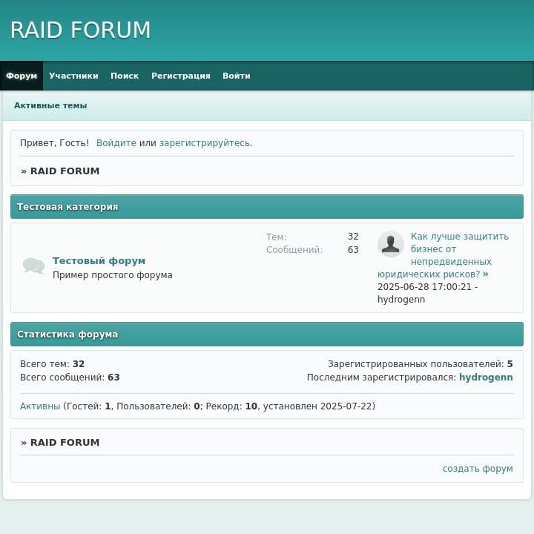
Task: Click Войти in the navigation bar
Action: [236, 76]
